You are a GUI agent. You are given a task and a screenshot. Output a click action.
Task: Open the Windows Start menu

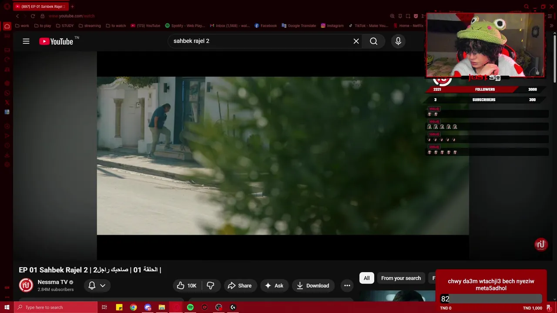point(7,307)
